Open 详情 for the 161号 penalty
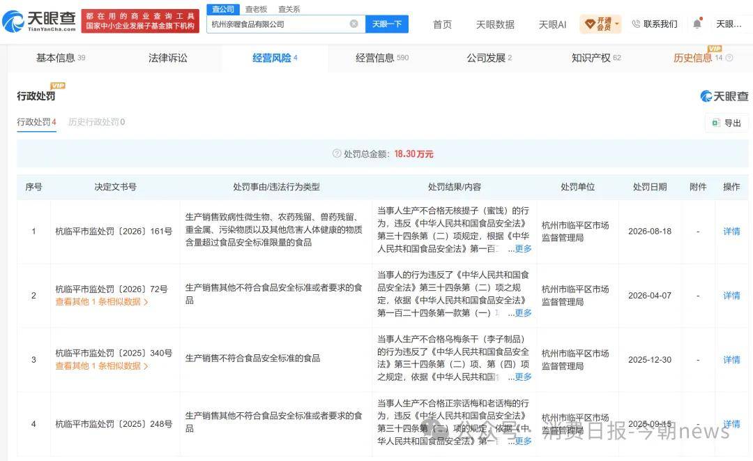This screenshot has width=753, height=461. pos(731,232)
